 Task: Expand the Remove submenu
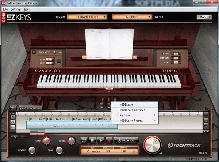(x=135, y=115)
